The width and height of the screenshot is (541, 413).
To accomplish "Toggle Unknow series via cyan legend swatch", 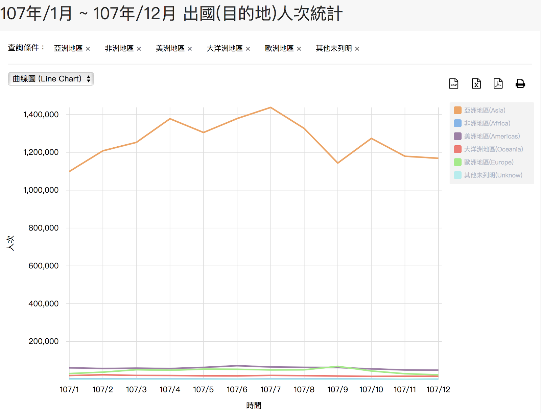I will 457,175.
